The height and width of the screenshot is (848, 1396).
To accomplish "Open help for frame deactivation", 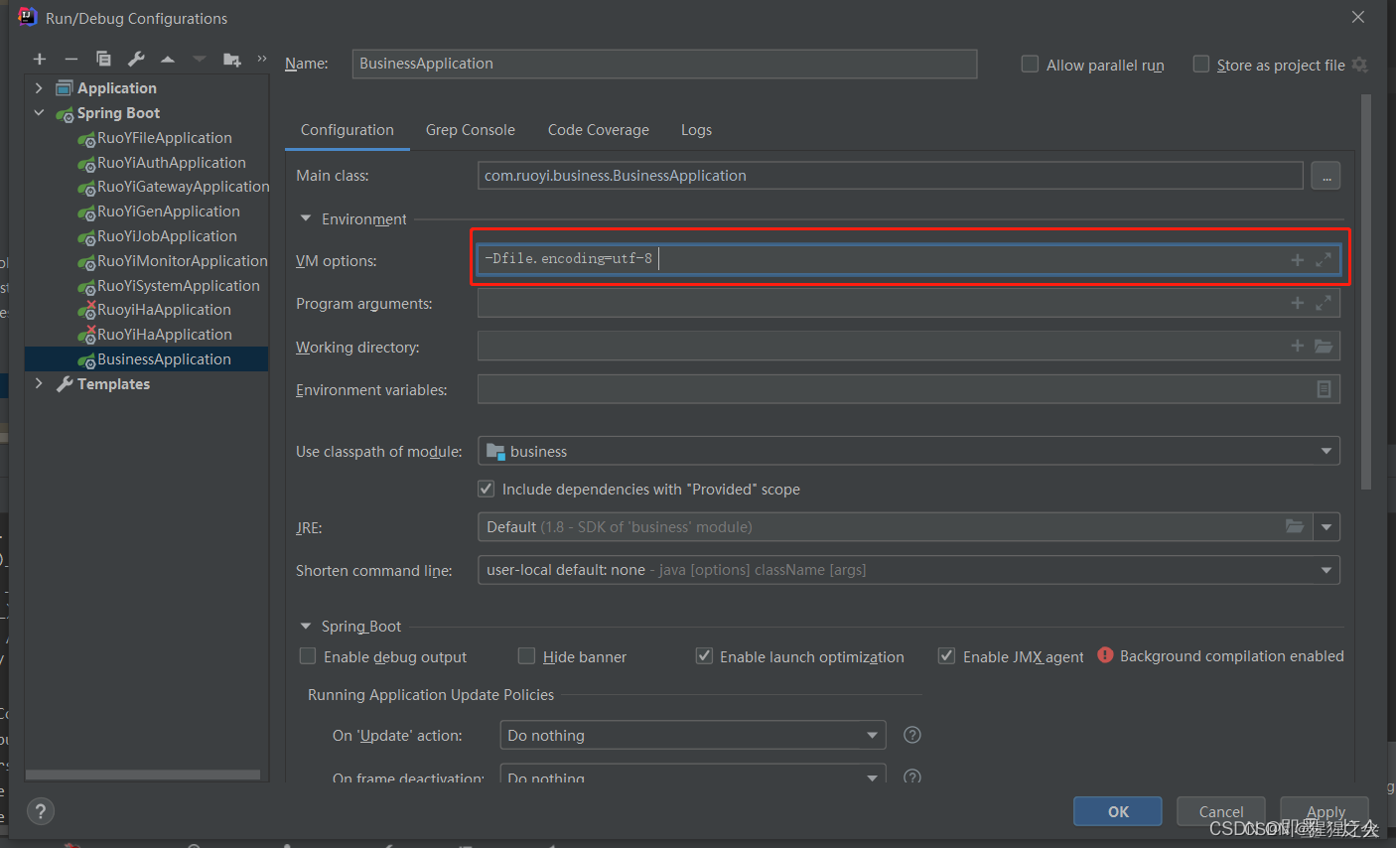I will pos(912,777).
